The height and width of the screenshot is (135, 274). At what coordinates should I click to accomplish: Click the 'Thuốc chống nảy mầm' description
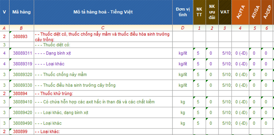(x=61, y=75)
